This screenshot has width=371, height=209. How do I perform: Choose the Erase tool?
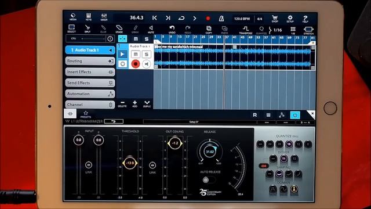point(119,29)
